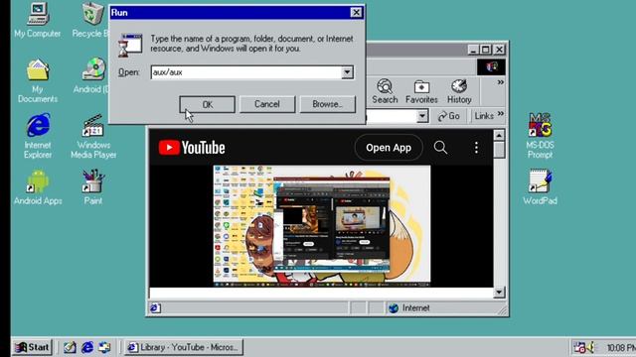Open the Android Apps shortcut
The height and width of the screenshot is (357, 636).
pos(38,187)
